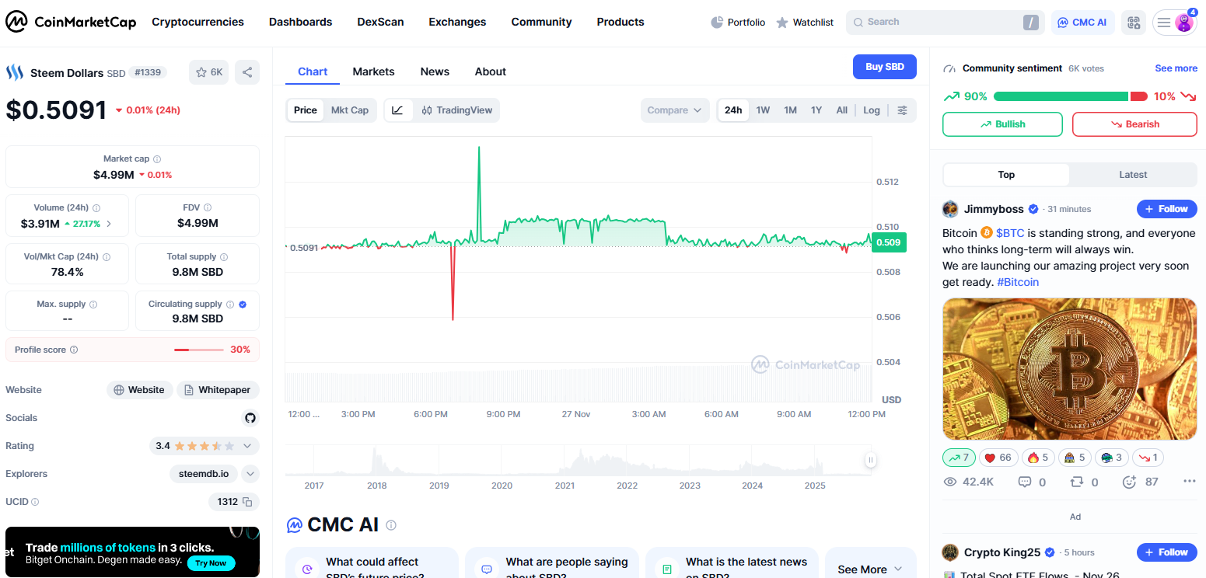Open the Markets tab
Screen dimensions: 1206x578
click(373, 71)
